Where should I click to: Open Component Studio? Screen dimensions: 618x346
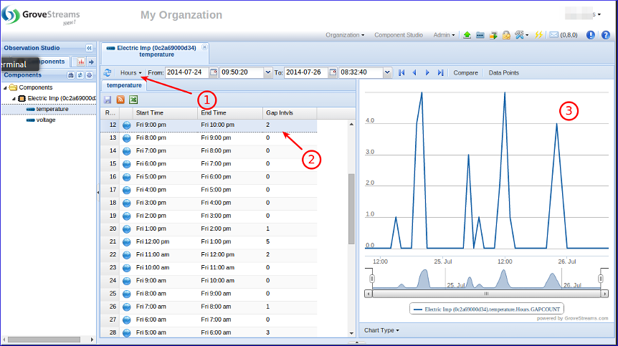point(399,34)
